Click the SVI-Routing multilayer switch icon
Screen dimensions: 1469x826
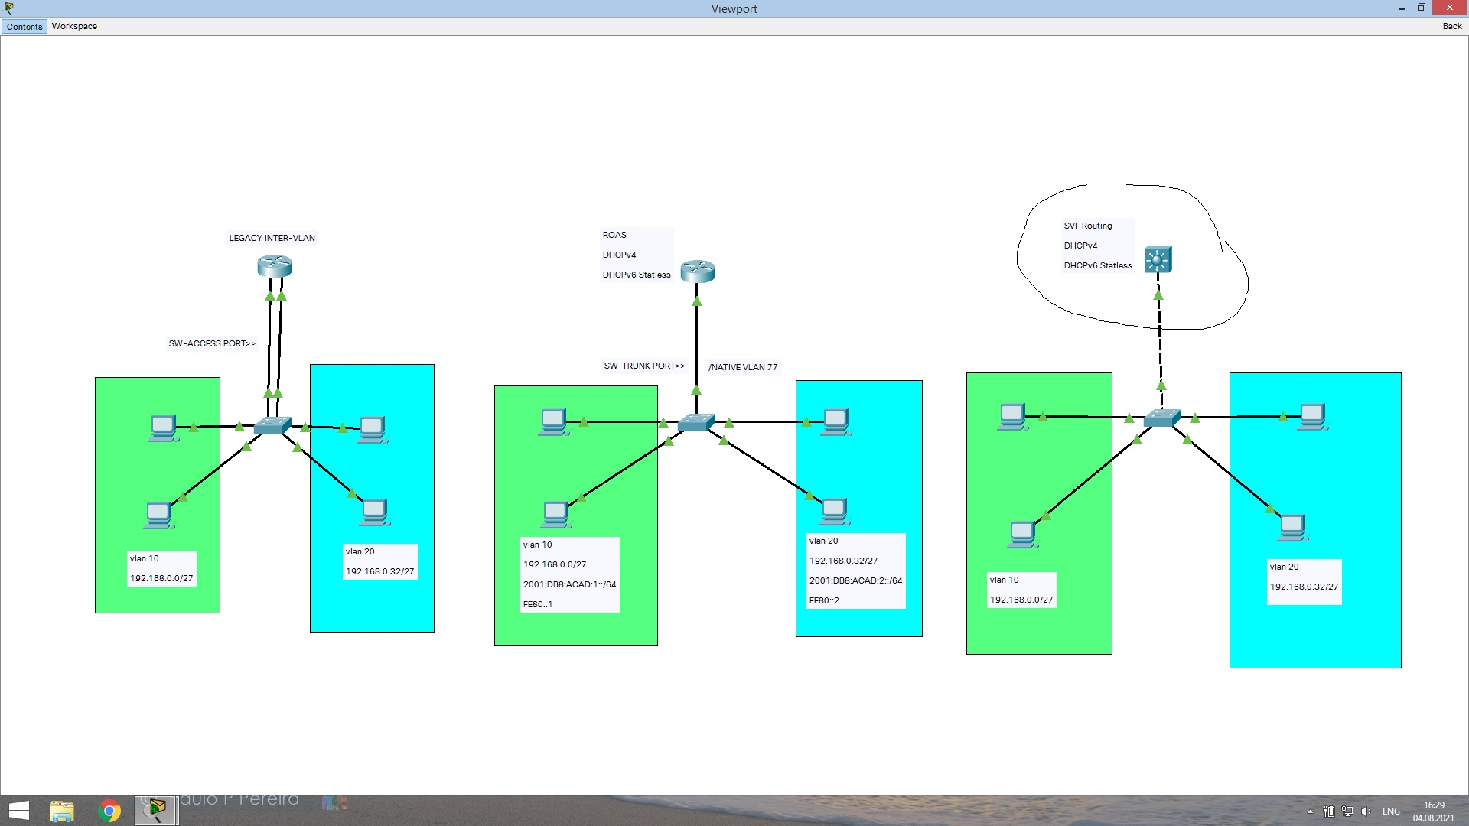[1158, 260]
